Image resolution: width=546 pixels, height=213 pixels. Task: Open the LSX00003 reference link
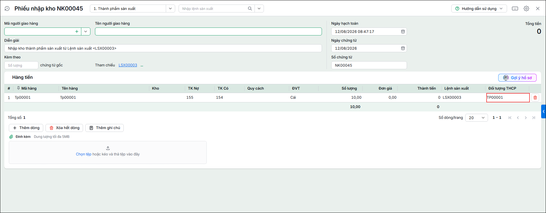point(128,65)
